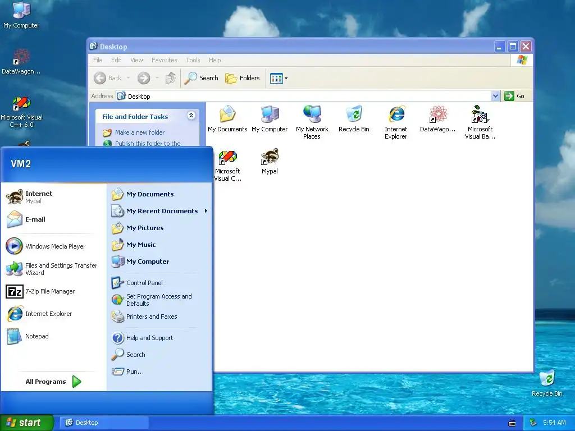Open the Favorites menu
575x431 pixels.
pyautogui.click(x=165, y=60)
